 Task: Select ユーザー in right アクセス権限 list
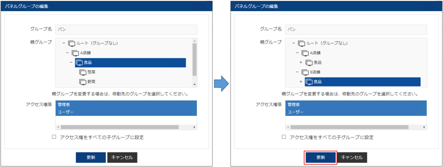coord(356,112)
